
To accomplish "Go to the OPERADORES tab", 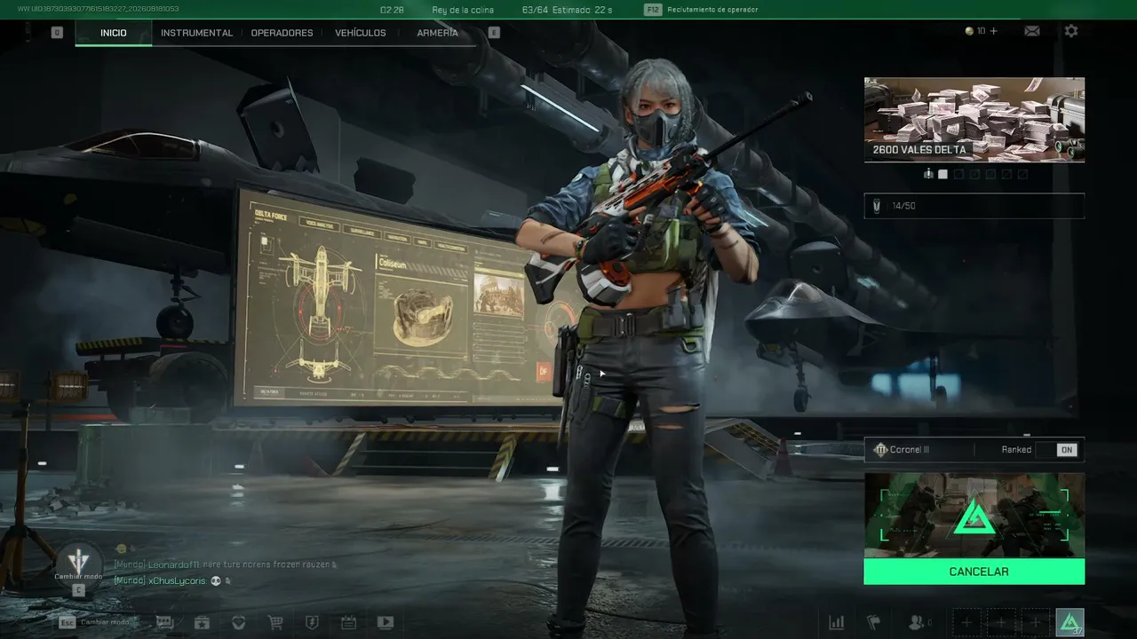I will coord(282,33).
